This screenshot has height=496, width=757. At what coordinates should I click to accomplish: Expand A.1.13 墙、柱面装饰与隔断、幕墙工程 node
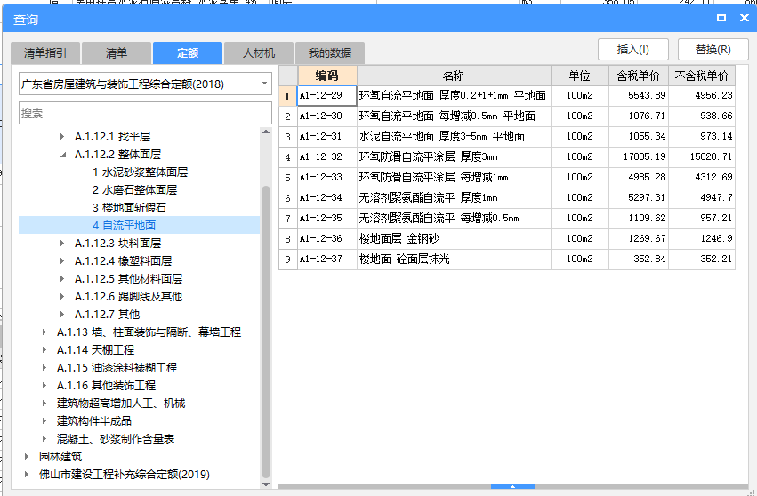pos(44,332)
